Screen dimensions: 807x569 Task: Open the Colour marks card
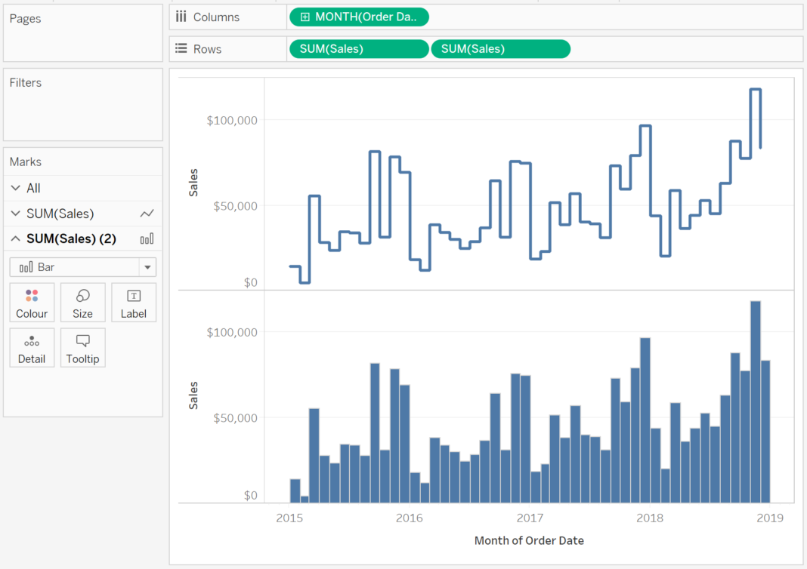coord(32,303)
